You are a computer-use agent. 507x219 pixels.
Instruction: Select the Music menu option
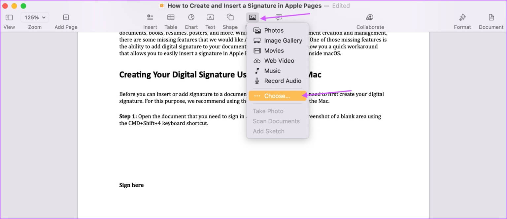pyautogui.click(x=272, y=71)
